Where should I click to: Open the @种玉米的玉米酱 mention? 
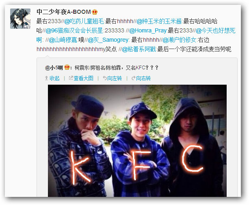(159, 21)
